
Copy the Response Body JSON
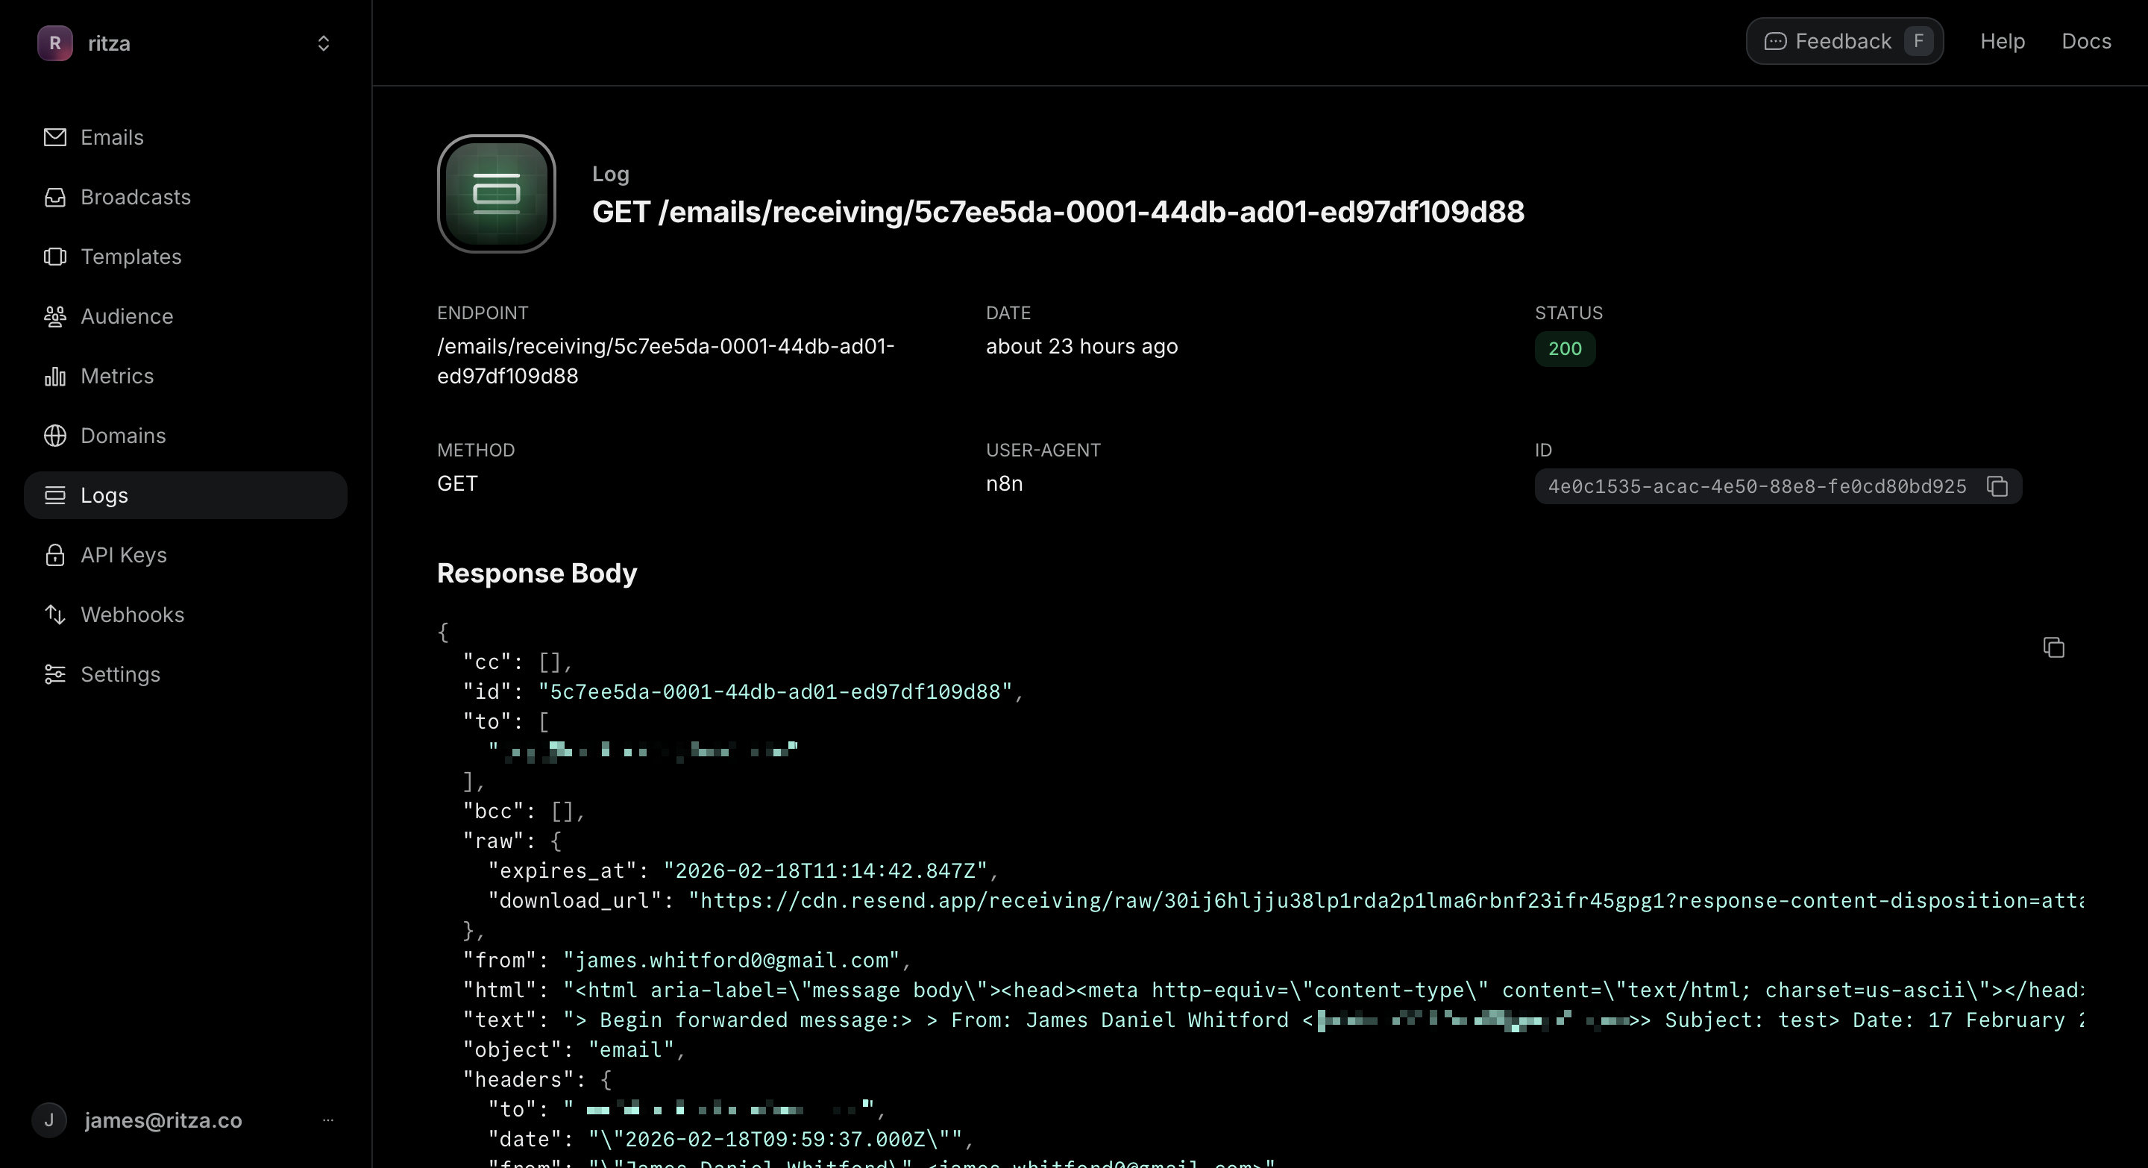tap(2054, 648)
